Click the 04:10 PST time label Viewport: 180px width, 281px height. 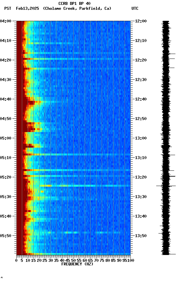tap(6, 41)
